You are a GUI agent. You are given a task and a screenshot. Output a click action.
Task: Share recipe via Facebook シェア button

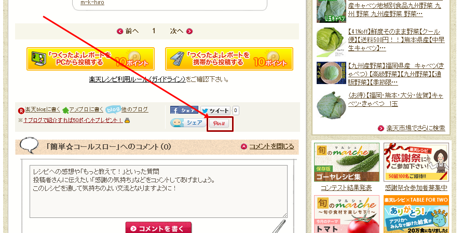pyautogui.click(x=184, y=110)
